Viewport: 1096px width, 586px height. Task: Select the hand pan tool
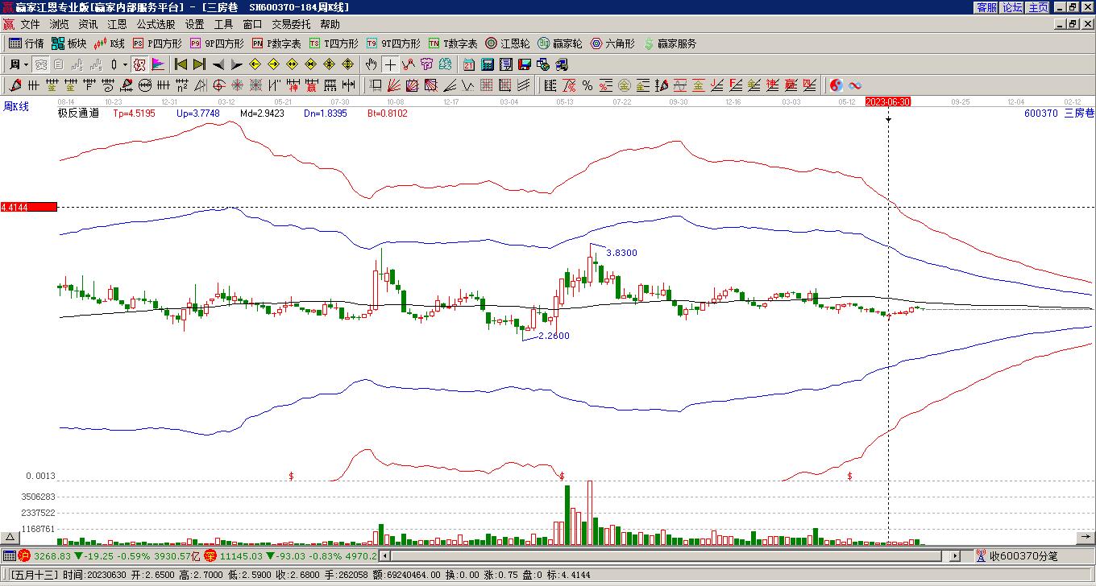[x=371, y=64]
